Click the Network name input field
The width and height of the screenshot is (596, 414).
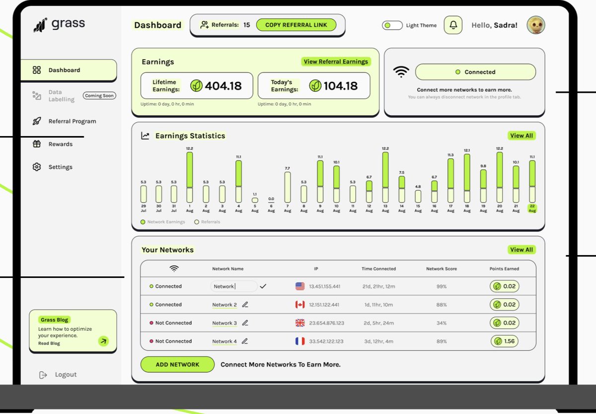coord(234,286)
